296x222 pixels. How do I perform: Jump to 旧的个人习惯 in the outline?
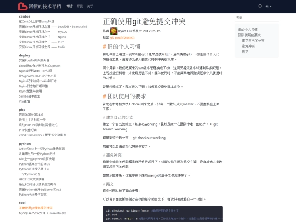[248, 30]
